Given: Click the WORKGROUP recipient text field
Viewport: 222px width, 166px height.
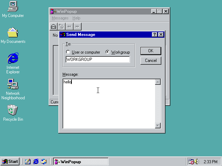Looking at the screenshot, I should 98,59.
